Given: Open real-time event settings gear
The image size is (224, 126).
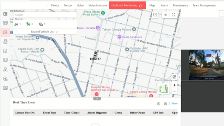Looking at the screenshot, I should pos(159,104).
